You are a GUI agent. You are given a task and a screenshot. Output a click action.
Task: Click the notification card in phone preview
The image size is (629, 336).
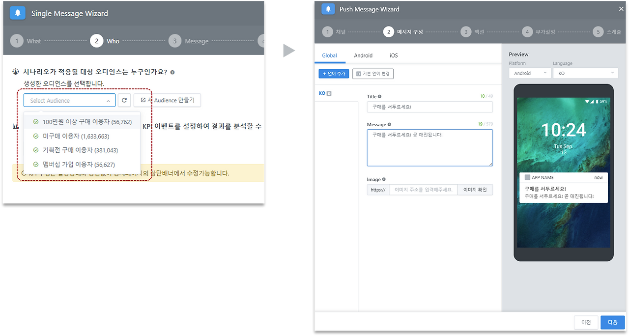[564, 188]
